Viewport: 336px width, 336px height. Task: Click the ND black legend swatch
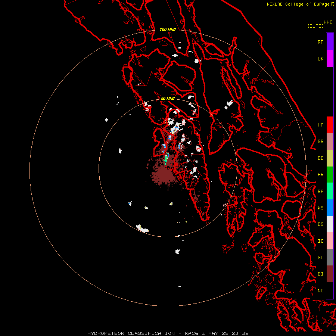coord(330,290)
